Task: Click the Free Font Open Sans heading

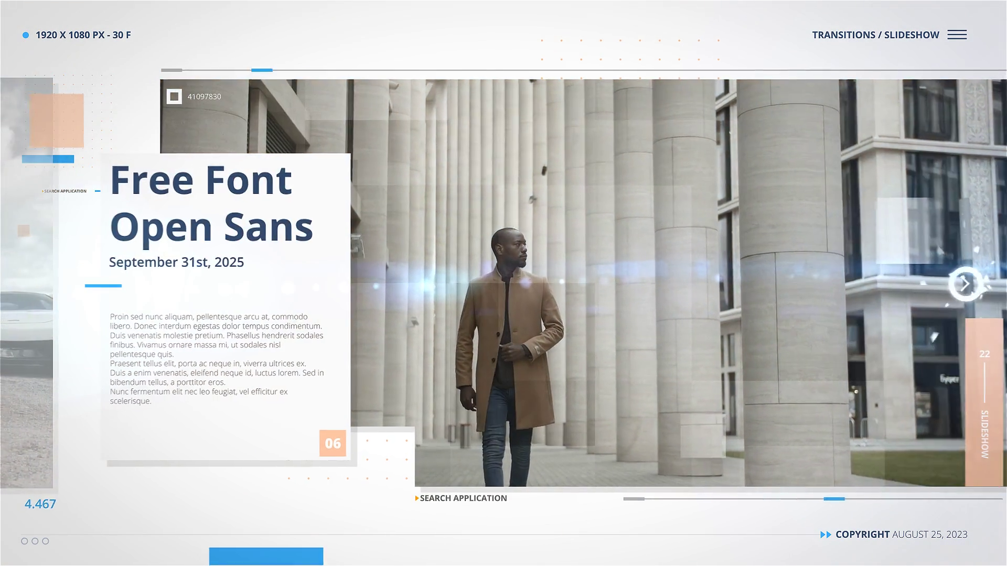Action: pyautogui.click(x=211, y=203)
